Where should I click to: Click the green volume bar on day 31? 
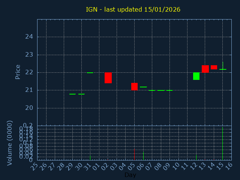[x=90, y=158]
